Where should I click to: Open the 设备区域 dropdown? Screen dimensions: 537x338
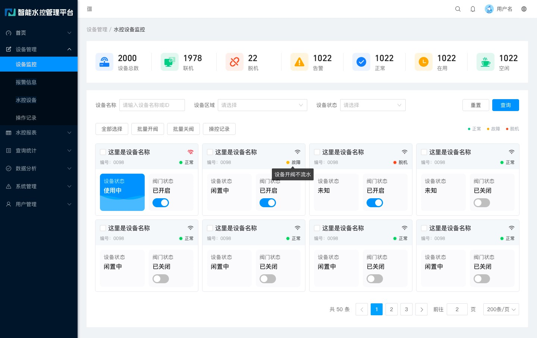tap(263, 105)
